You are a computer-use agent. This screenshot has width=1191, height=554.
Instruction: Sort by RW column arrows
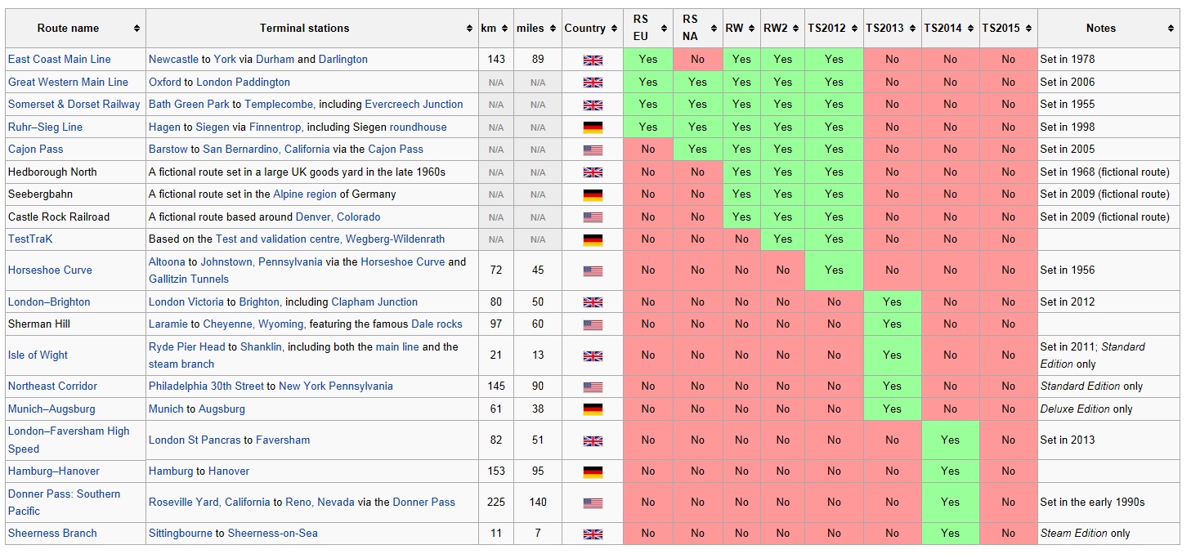pos(752,29)
